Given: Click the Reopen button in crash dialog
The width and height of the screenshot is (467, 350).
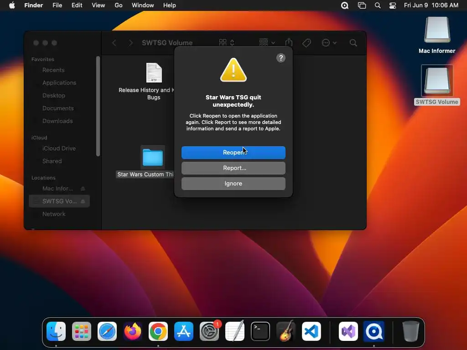Looking at the screenshot, I should click(x=233, y=152).
